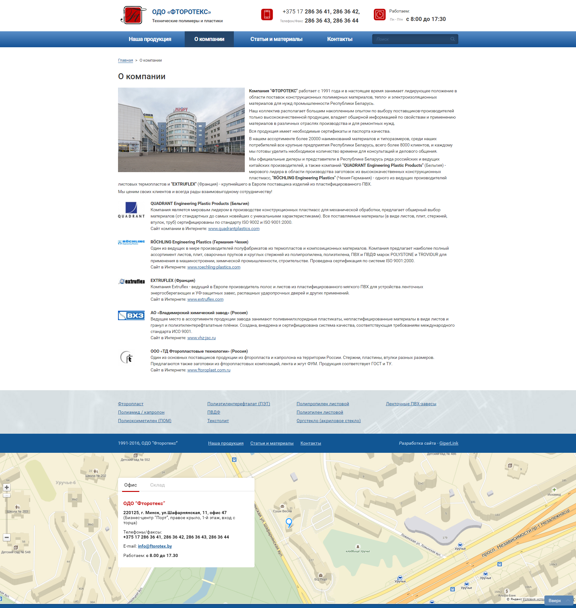
Task: Open Наша продукция menu
Action: tap(150, 39)
